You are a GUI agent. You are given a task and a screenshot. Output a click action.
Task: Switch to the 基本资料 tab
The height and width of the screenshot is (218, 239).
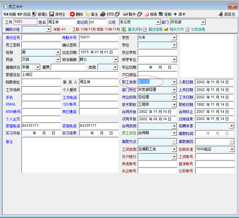click(135, 29)
